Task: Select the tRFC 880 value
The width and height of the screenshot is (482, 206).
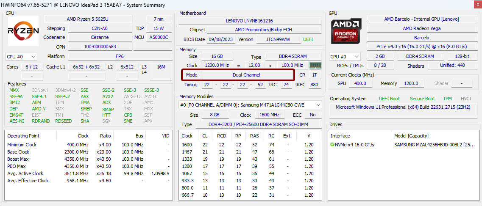Action: [315, 85]
